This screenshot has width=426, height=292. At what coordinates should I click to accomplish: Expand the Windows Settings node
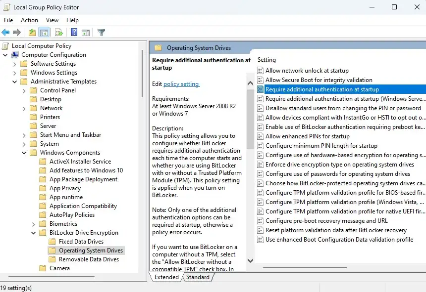click(15, 73)
